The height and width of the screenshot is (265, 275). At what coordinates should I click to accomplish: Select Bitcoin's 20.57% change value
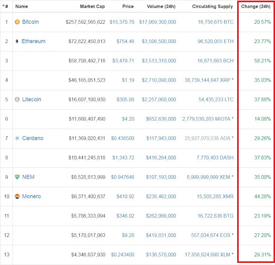tap(263, 22)
